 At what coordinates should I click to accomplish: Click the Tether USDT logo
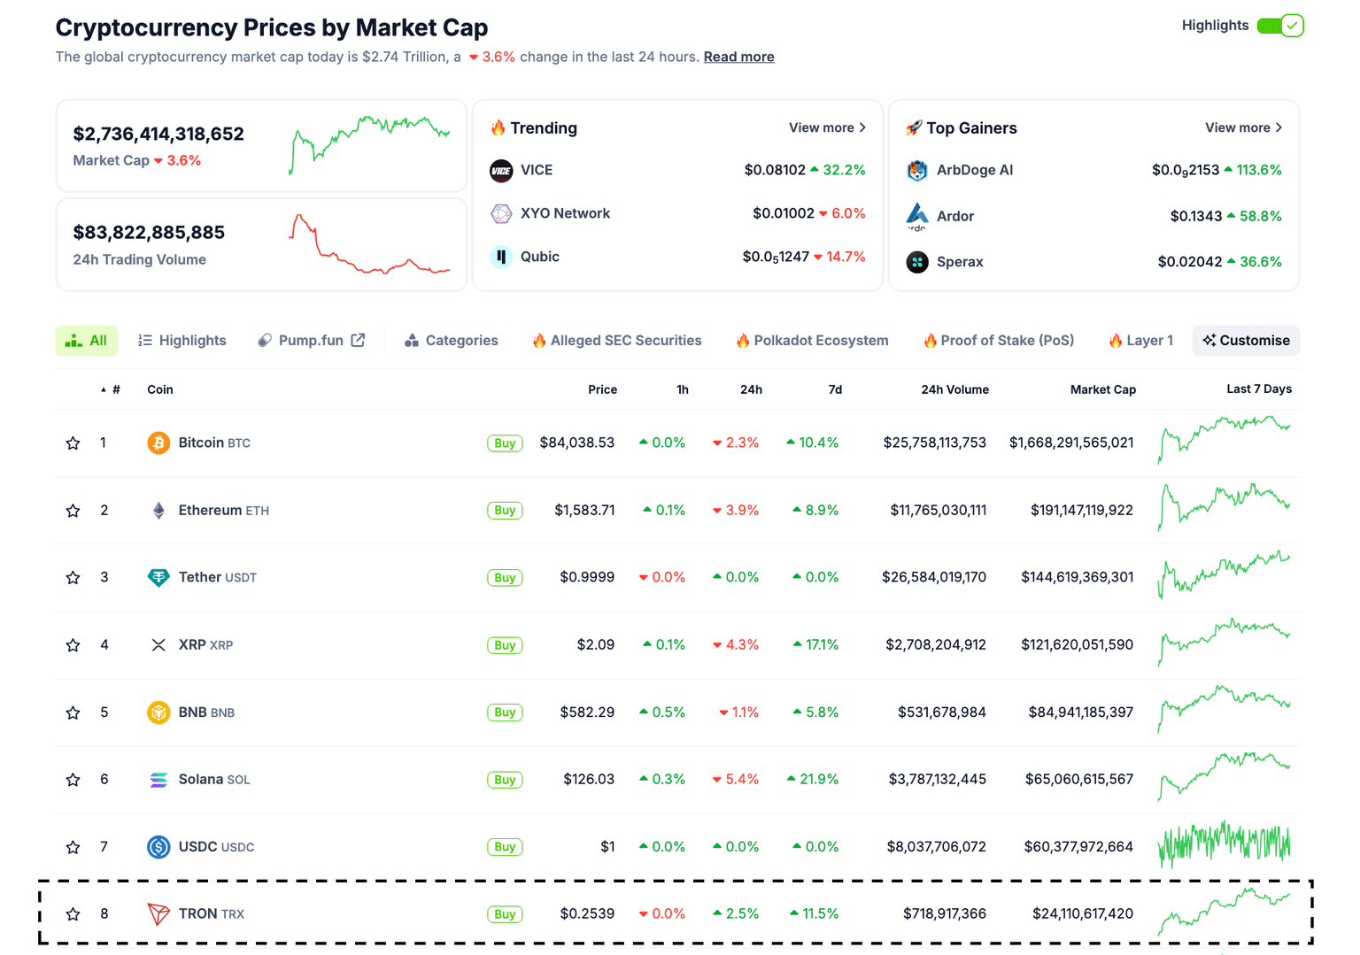click(158, 577)
